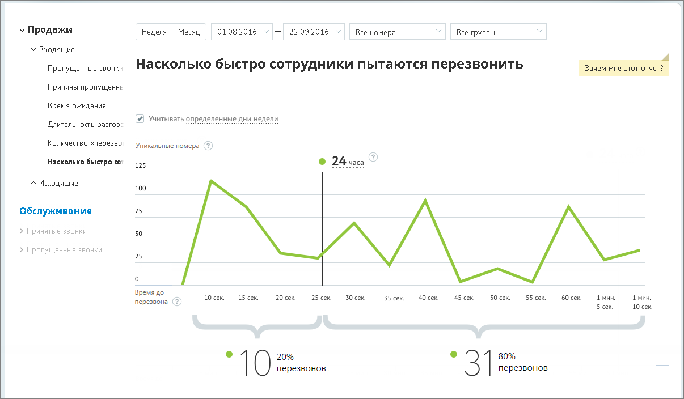Select Насколько быстро сотрудники report item
684x399 pixels.
pos(85,162)
